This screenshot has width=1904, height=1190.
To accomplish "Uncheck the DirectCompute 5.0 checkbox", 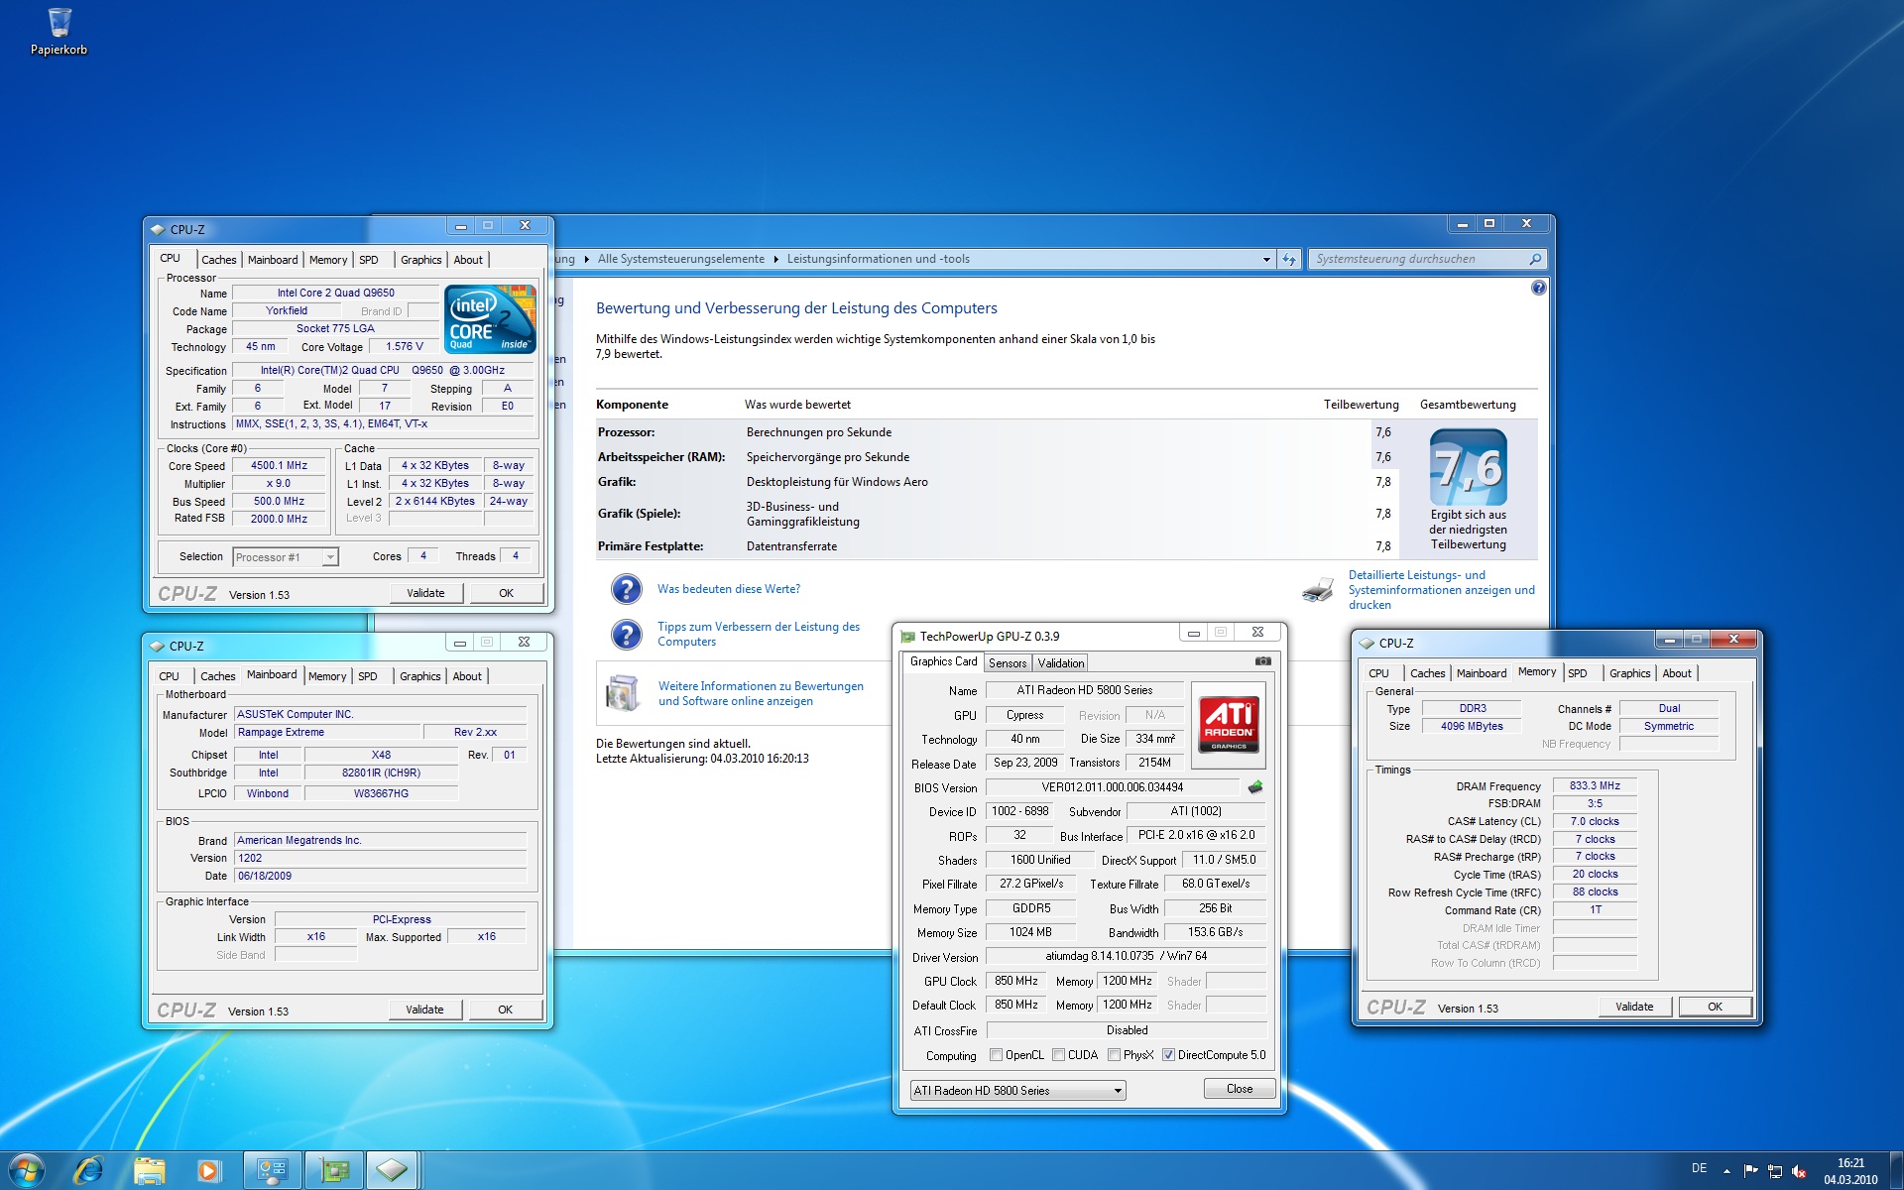I will [x=1168, y=1055].
